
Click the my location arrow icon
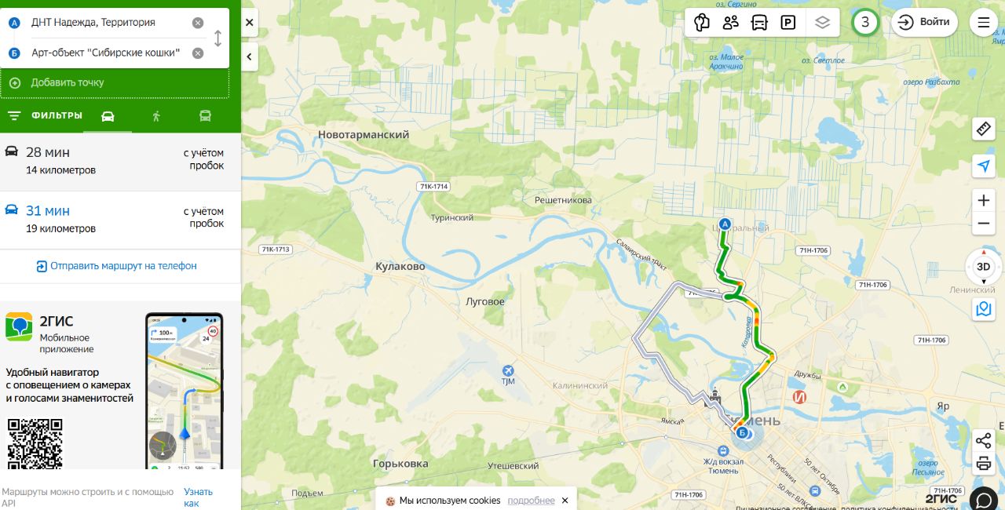tap(984, 166)
